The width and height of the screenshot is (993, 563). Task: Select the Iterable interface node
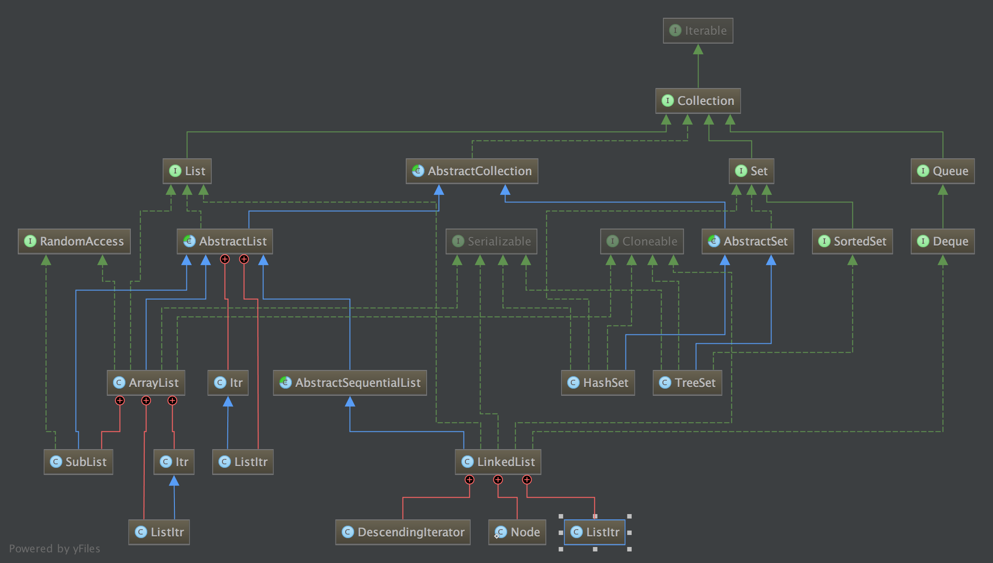[x=698, y=31]
